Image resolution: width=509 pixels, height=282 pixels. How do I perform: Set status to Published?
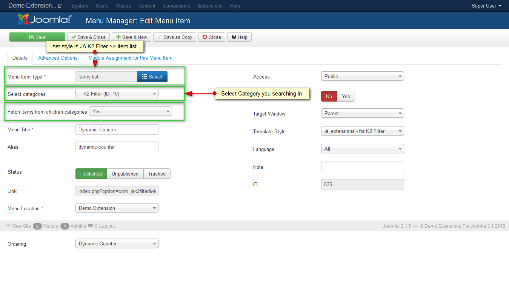(91, 174)
